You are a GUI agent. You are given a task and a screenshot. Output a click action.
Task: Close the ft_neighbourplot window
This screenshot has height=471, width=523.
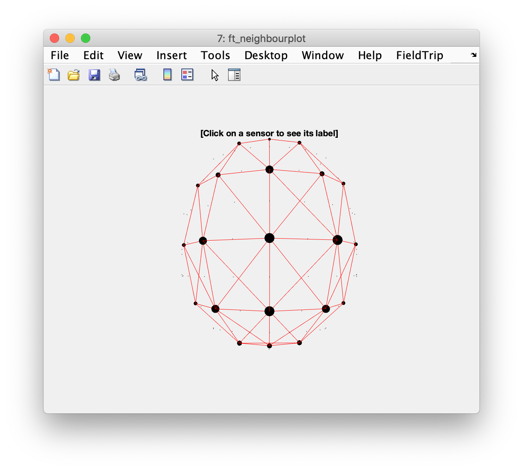[54, 38]
